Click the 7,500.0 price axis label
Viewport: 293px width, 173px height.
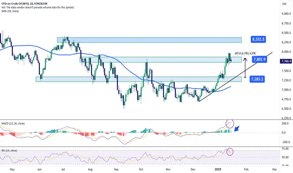286,71
